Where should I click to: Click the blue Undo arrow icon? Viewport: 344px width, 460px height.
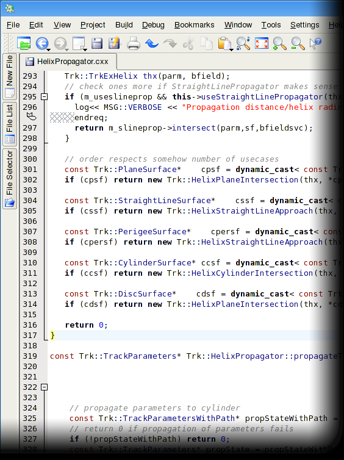coord(152,43)
